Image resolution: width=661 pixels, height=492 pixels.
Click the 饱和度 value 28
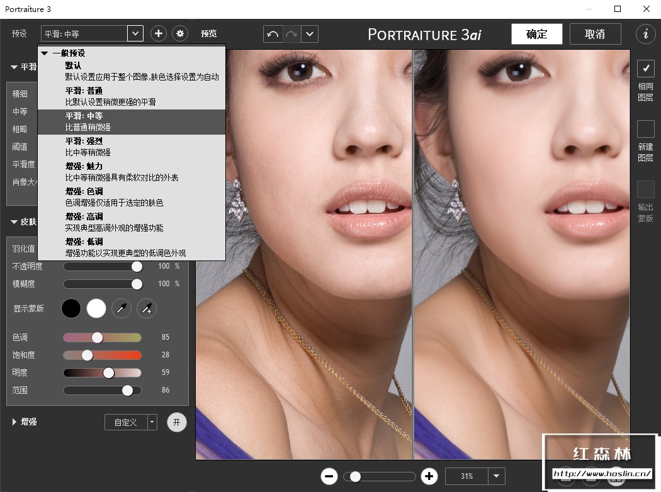(x=165, y=355)
